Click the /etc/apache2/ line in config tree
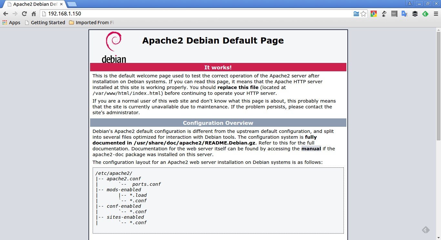Image resolution: width=441 pixels, height=240 pixels. [114, 173]
